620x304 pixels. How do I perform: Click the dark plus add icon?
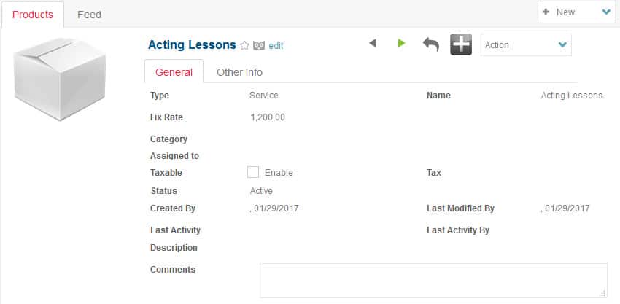point(461,44)
